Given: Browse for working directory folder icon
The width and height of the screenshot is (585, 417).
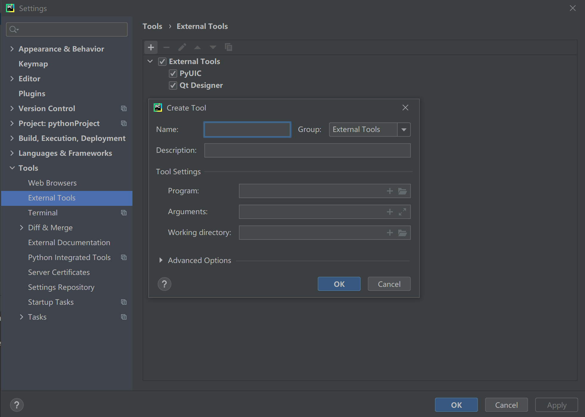Looking at the screenshot, I should [x=402, y=233].
